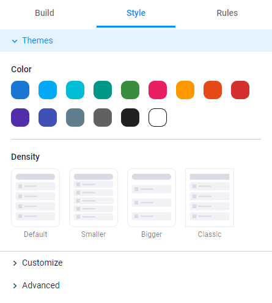The image size is (272, 303).
Task: Go to the Rules tab
Action: (x=227, y=13)
